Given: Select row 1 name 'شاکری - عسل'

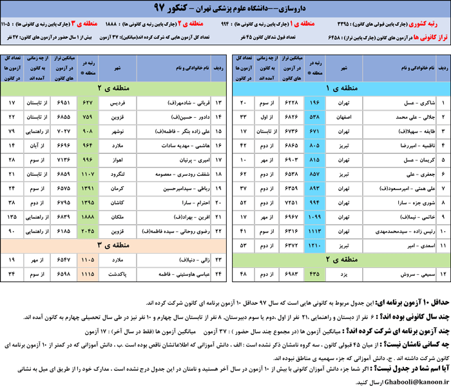Looking at the screenshot, I should click(401, 104).
